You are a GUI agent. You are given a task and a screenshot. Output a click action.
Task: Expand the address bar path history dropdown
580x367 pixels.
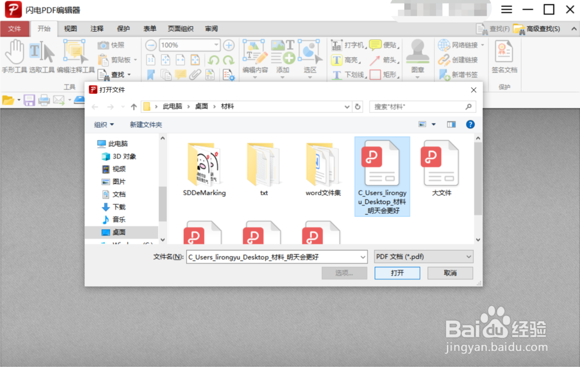347,107
